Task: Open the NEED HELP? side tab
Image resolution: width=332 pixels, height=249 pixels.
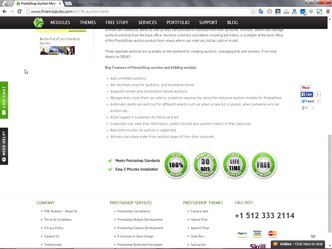Action: coord(4,146)
